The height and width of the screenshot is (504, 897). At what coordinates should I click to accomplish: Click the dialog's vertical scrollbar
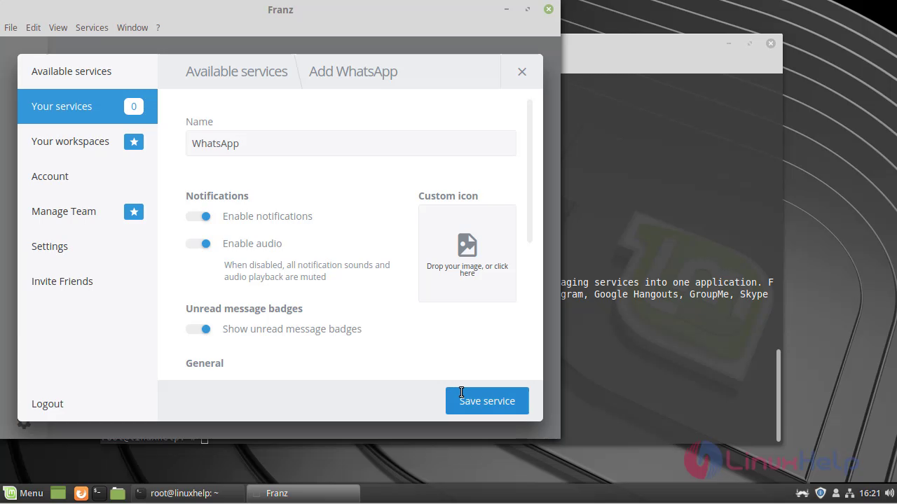(x=530, y=171)
